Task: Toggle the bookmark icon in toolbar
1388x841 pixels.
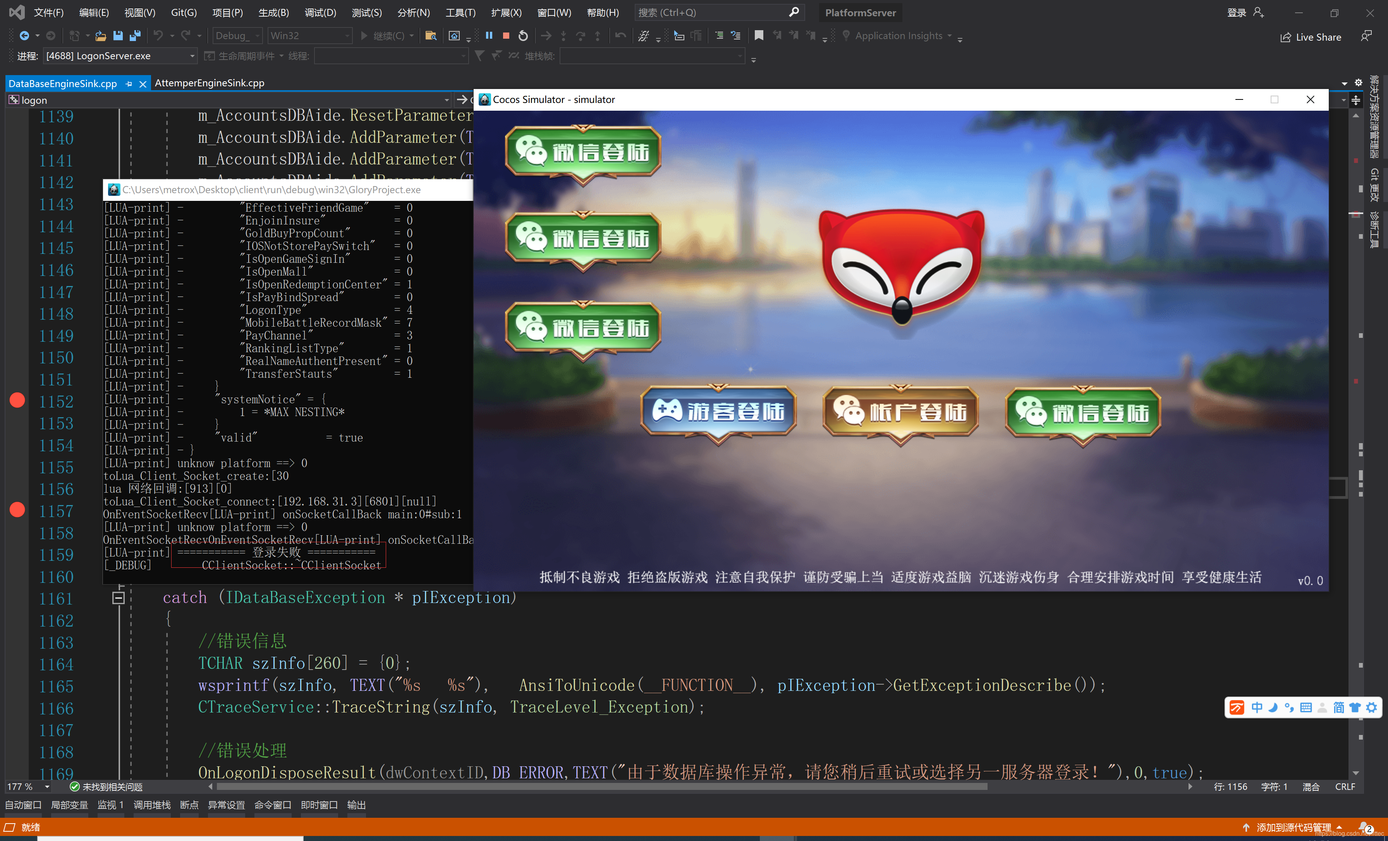Action: point(759,36)
